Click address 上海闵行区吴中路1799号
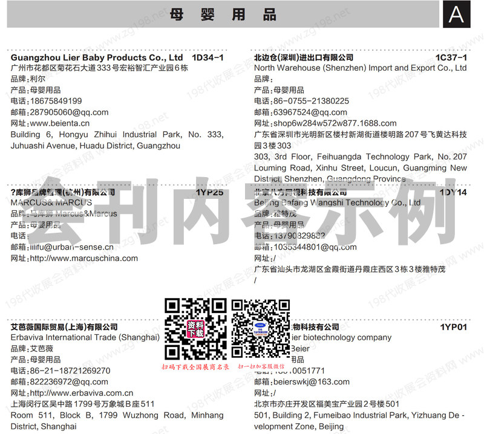This screenshot has width=484, height=434. 82,404
